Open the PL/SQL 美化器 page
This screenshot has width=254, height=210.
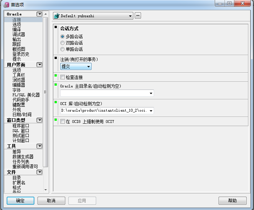[26, 95]
